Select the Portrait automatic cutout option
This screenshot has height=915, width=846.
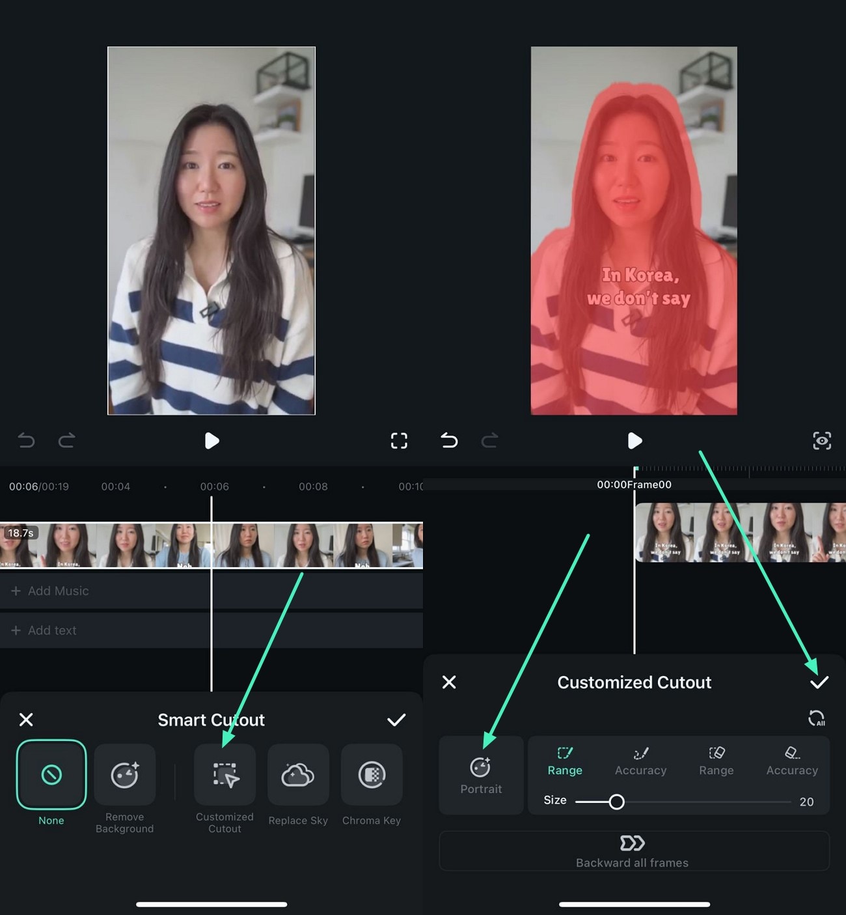point(481,775)
